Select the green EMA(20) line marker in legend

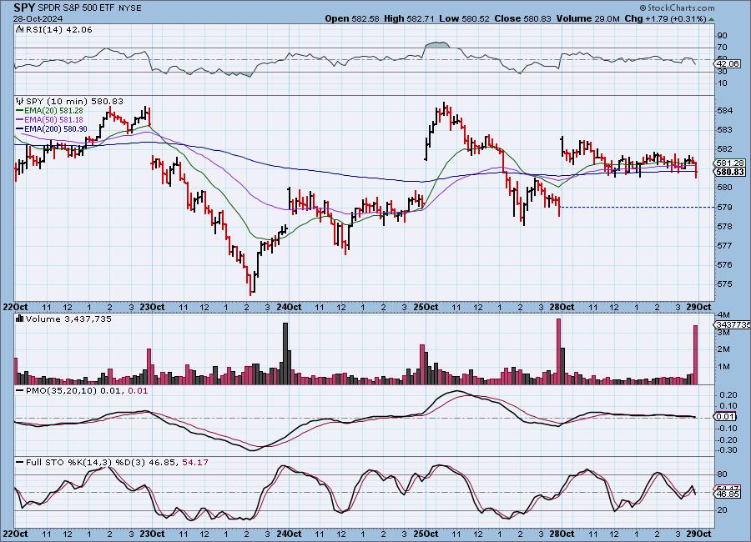[20, 111]
